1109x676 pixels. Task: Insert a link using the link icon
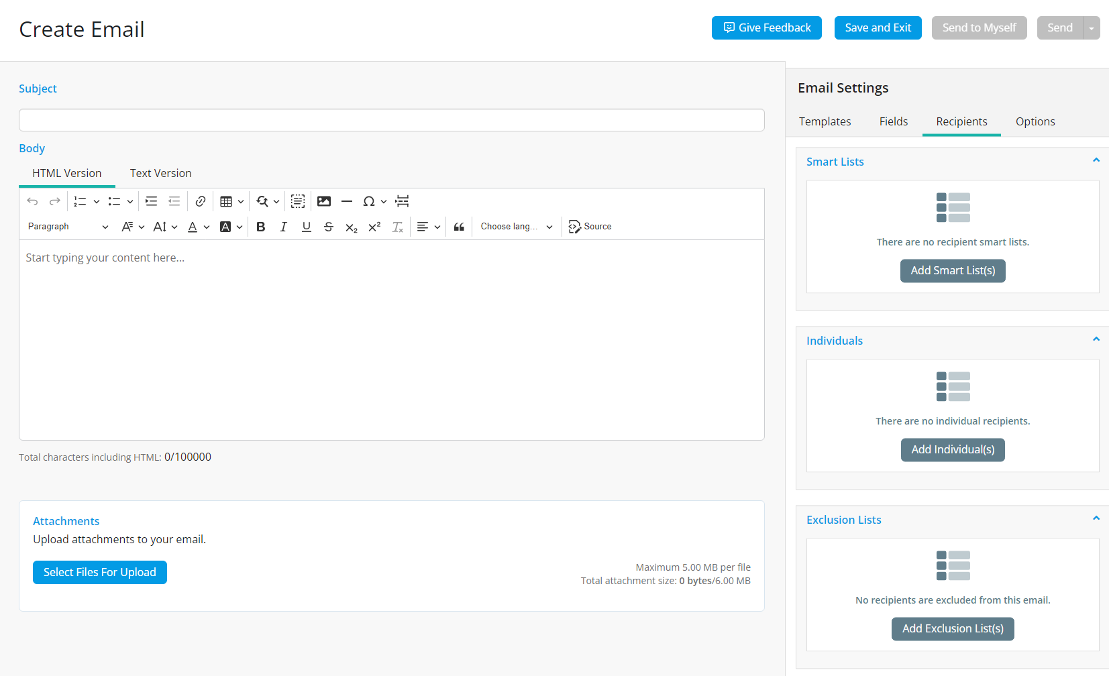(x=200, y=201)
